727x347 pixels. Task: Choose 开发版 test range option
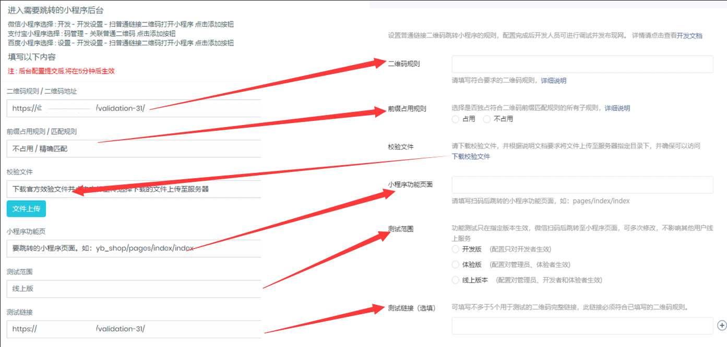tap(456, 250)
